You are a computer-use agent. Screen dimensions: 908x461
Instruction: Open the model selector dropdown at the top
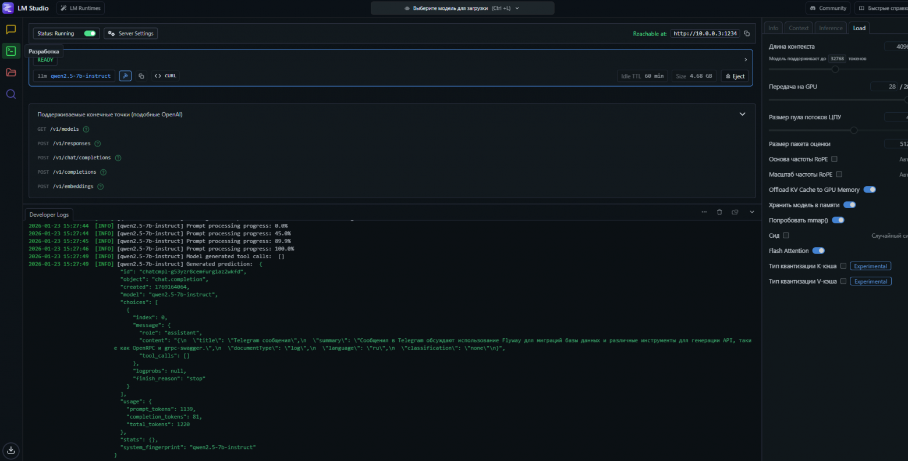pos(462,8)
